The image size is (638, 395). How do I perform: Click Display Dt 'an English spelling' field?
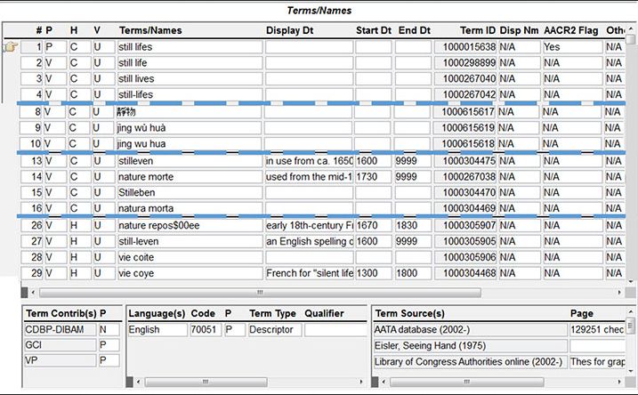click(310, 242)
